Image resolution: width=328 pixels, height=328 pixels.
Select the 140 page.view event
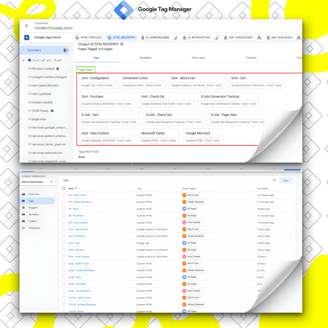coord(37,119)
